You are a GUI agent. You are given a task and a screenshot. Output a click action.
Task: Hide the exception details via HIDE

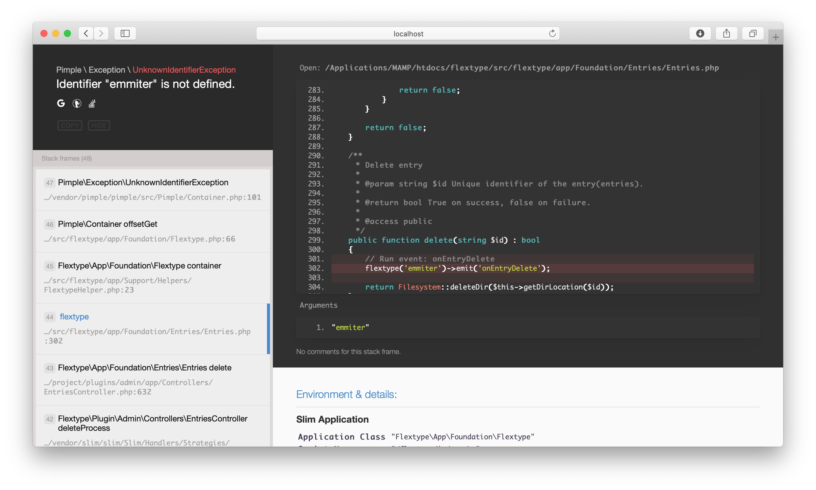point(99,125)
